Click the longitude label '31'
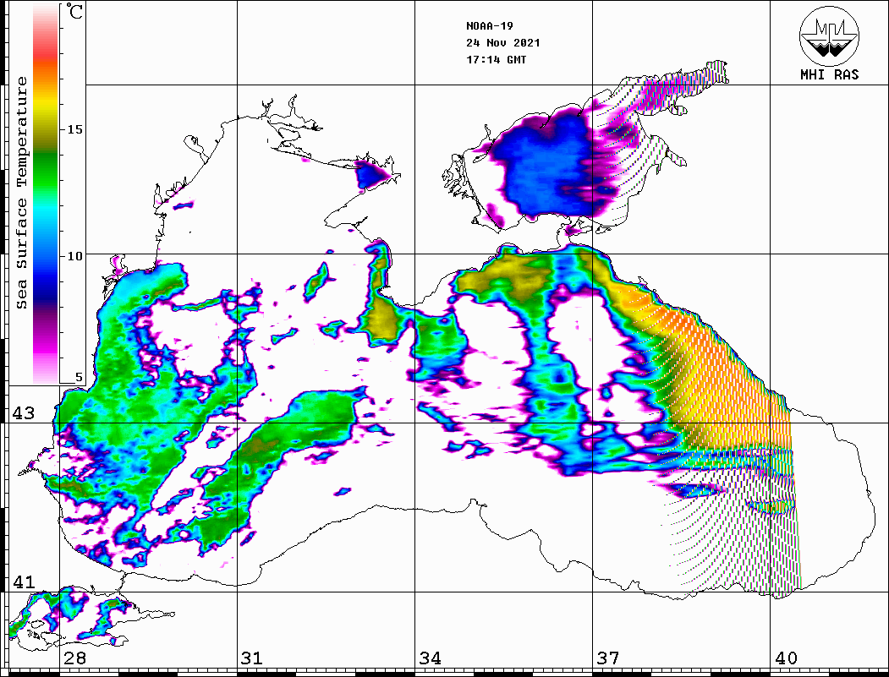 click(x=252, y=658)
